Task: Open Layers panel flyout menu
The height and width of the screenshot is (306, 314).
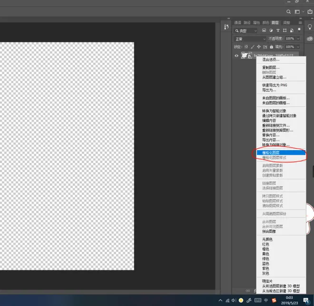Action: (x=300, y=22)
